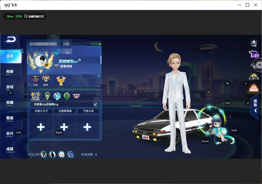The image size is (262, 184).
Task: Click the player avatar with level 79
Action: pyautogui.click(x=41, y=61)
